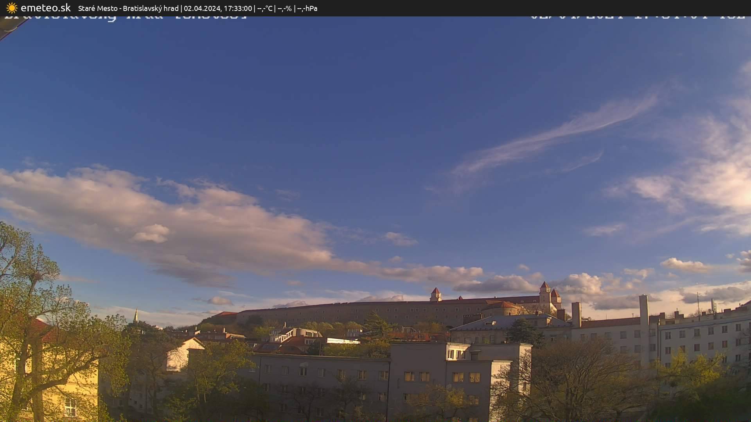Screen dimensions: 751x422
Task: Select the Bratislavský hrad header entry
Action: [x=151, y=8]
